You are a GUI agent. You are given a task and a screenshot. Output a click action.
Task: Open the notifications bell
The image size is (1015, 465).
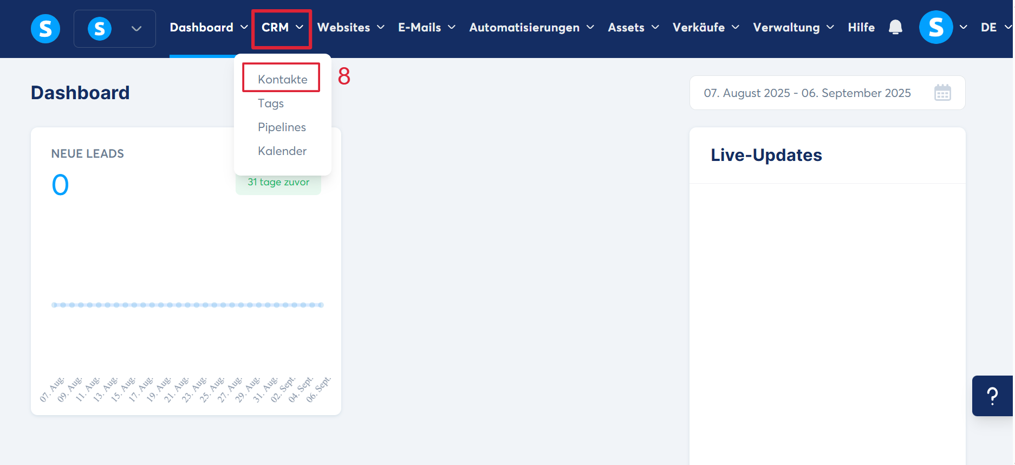(x=895, y=27)
